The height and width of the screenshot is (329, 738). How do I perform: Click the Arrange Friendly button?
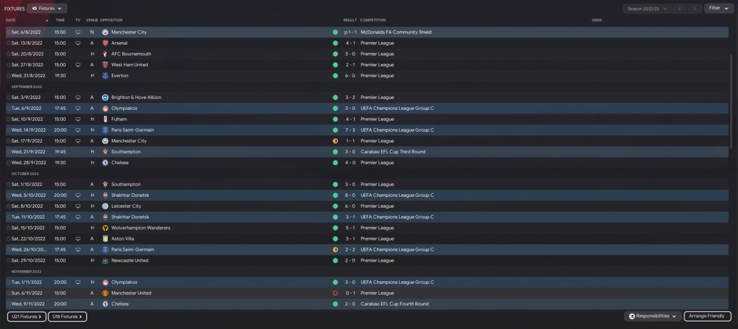[x=707, y=316]
